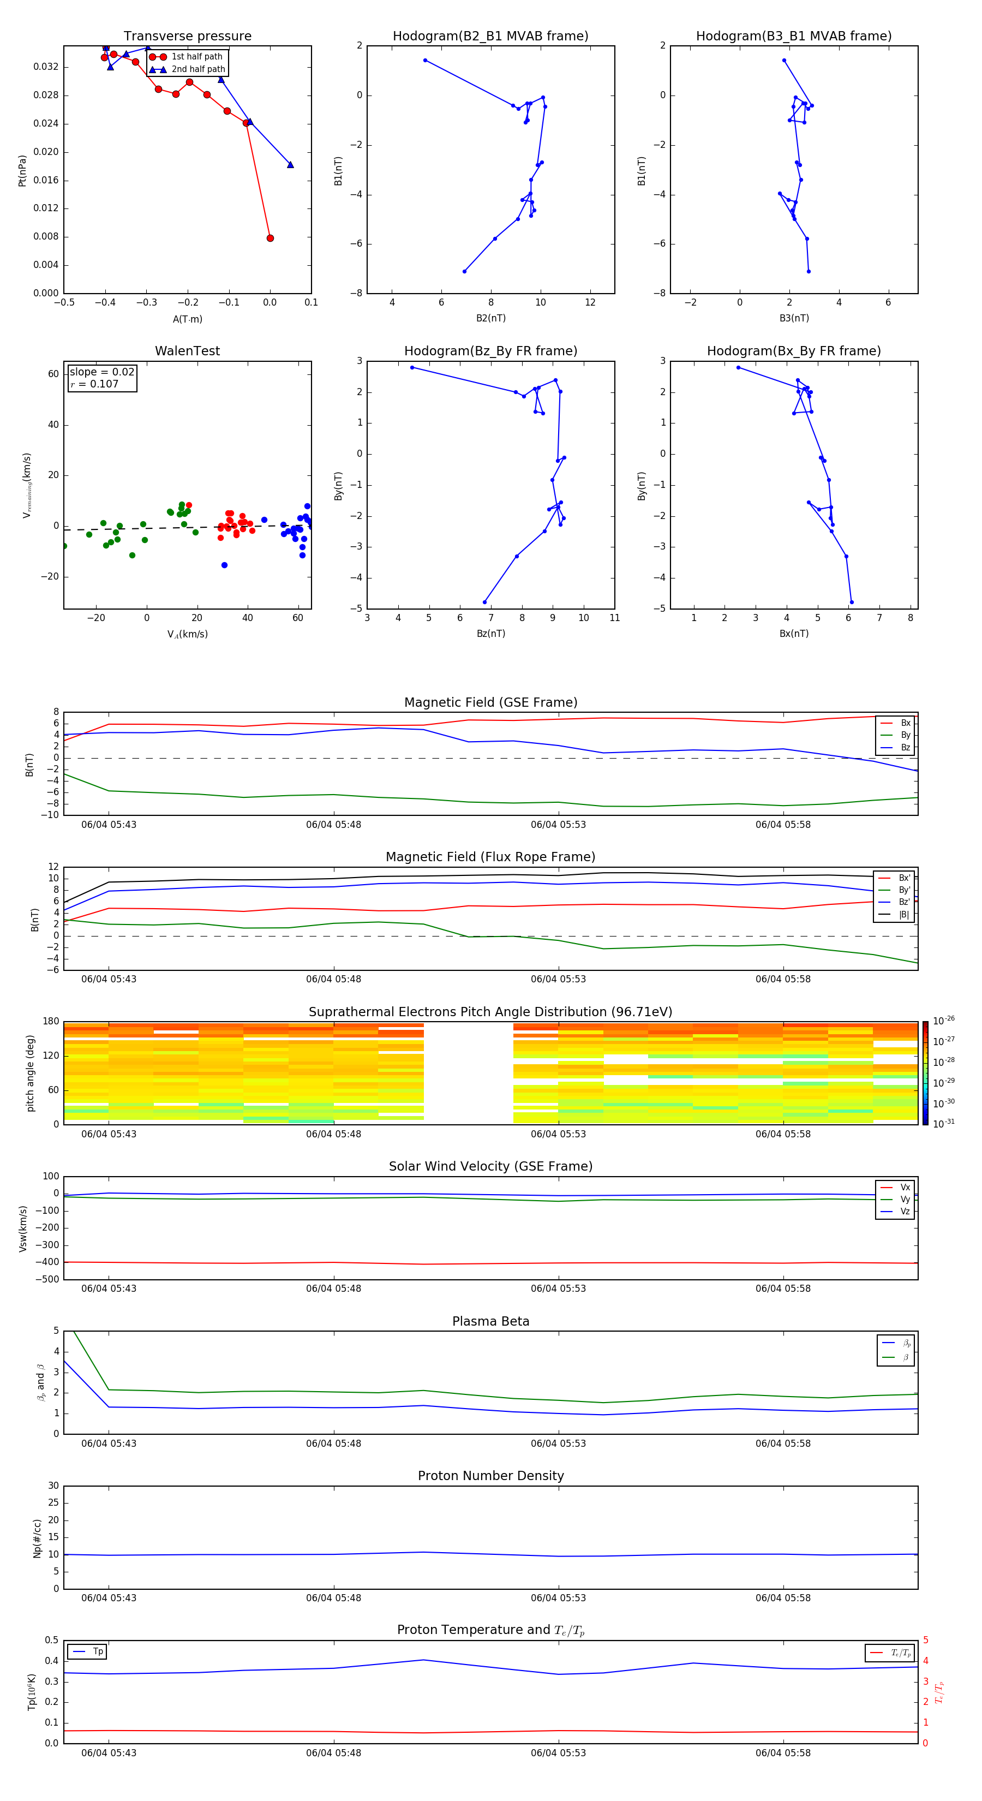Click the 'pitch angle (deg)' axis label
This screenshot has width=982, height=1801.
tap(30, 1073)
